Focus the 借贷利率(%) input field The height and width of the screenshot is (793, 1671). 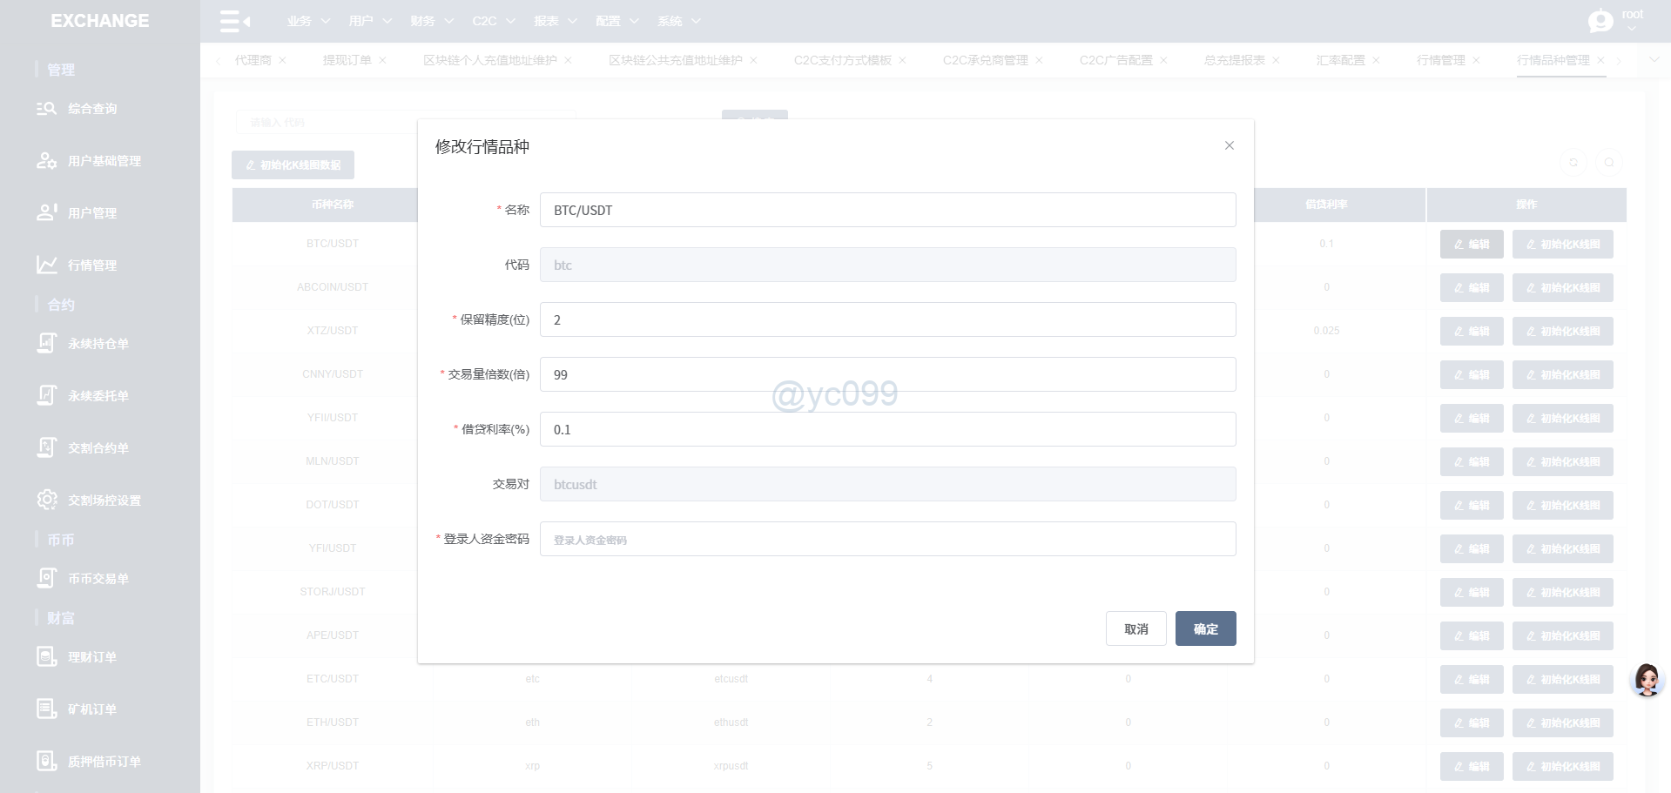click(x=887, y=430)
